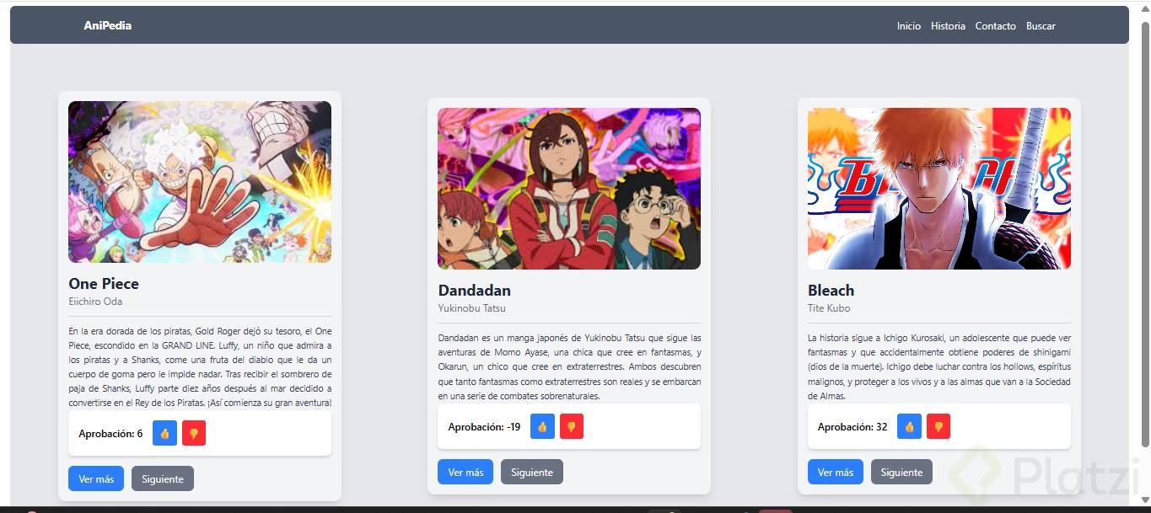Upvote Bleach with thumbs up icon
Image resolution: width=1151 pixels, height=513 pixels.
[909, 426]
